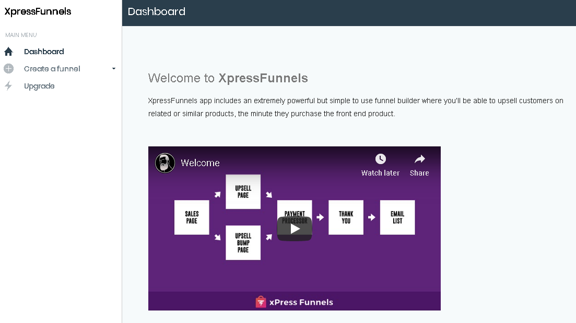Click the Share arrow icon on video

(x=419, y=159)
